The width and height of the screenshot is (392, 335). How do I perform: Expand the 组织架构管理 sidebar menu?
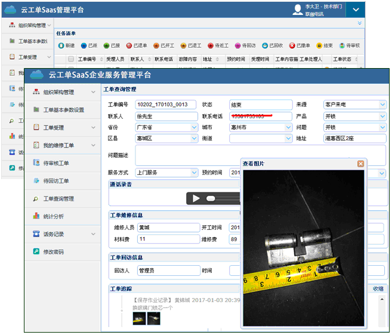[60, 93]
